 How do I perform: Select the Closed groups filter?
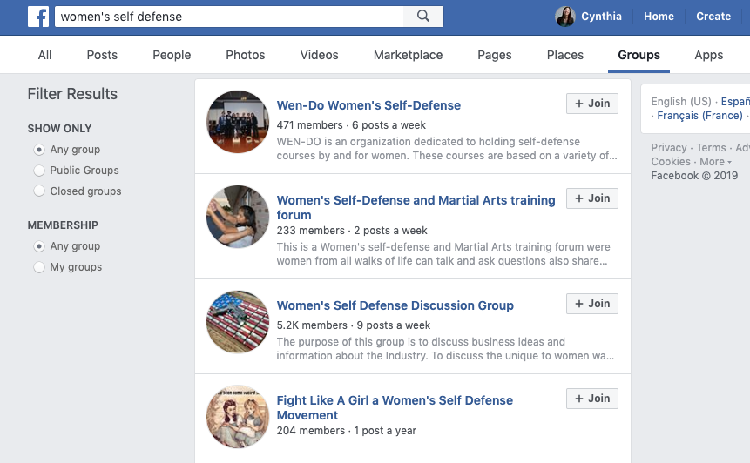click(x=39, y=191)
